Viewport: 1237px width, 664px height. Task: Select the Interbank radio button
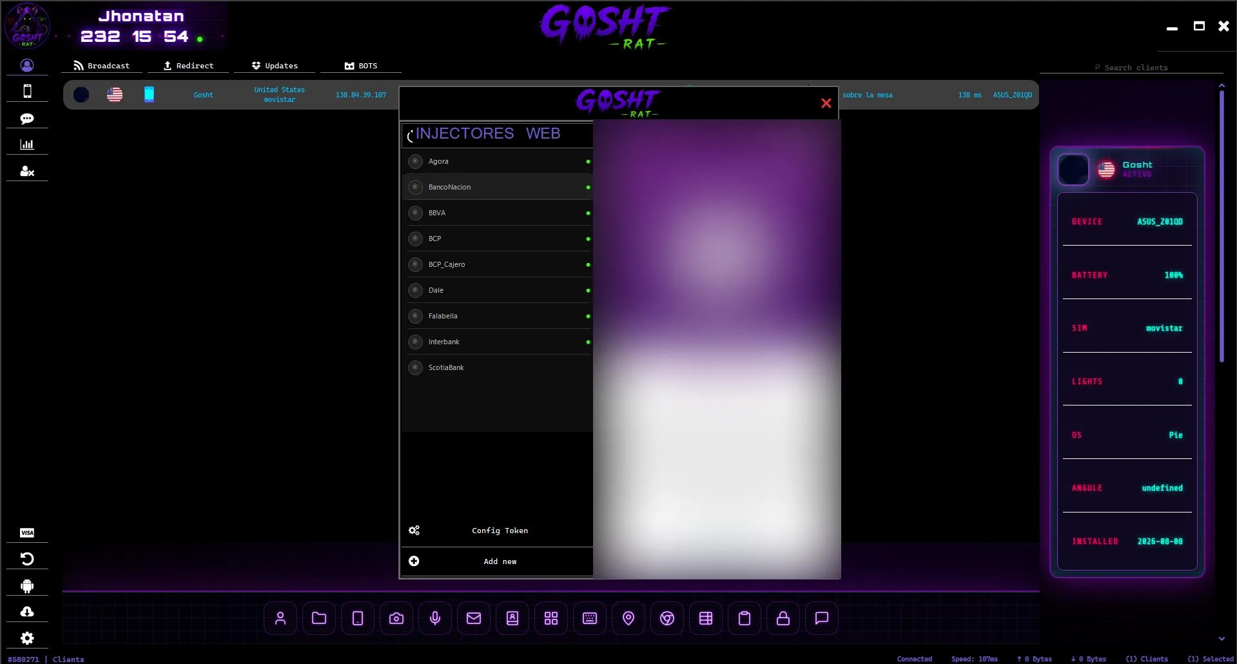(x=415, y=342)
